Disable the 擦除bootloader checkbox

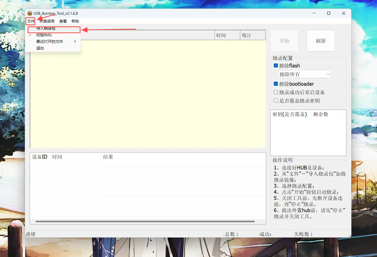(x=276, y=84)
